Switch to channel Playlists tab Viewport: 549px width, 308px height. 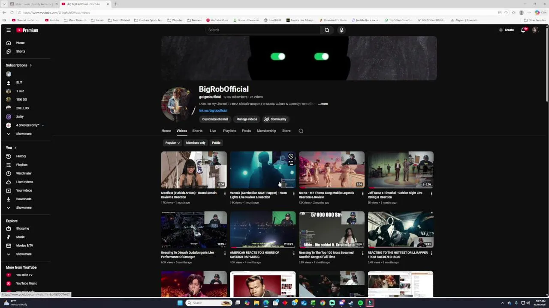pyautogui.click(x=229, y=131)
